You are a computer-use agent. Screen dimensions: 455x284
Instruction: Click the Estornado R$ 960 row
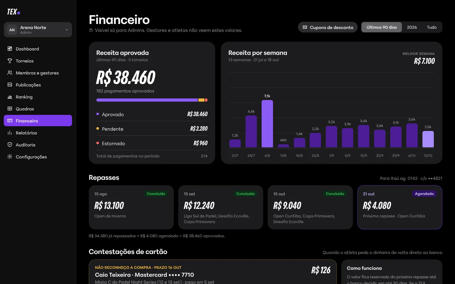(152, 143)
